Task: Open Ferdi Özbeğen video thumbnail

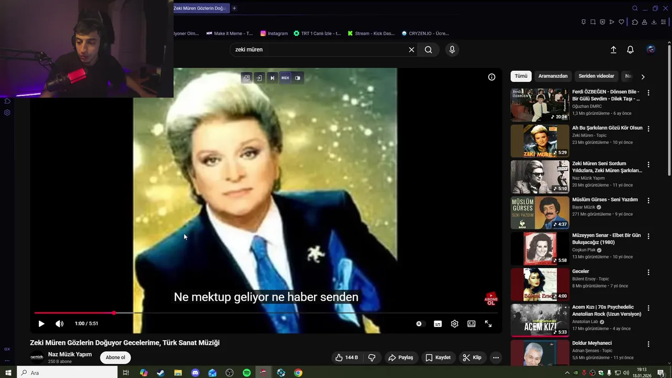Action: (x=540, y=105)
